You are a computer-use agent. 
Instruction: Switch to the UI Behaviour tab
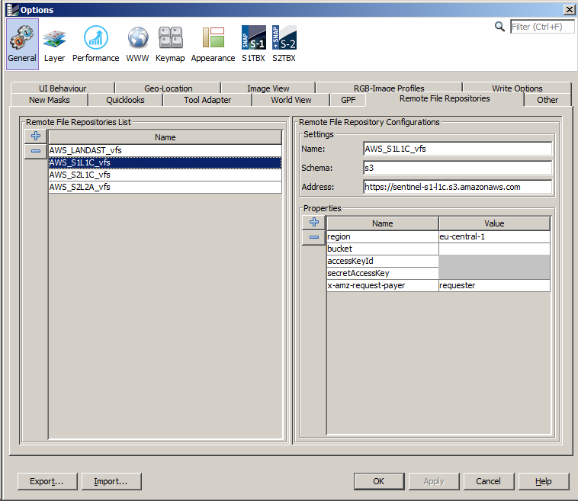[63, 88]
